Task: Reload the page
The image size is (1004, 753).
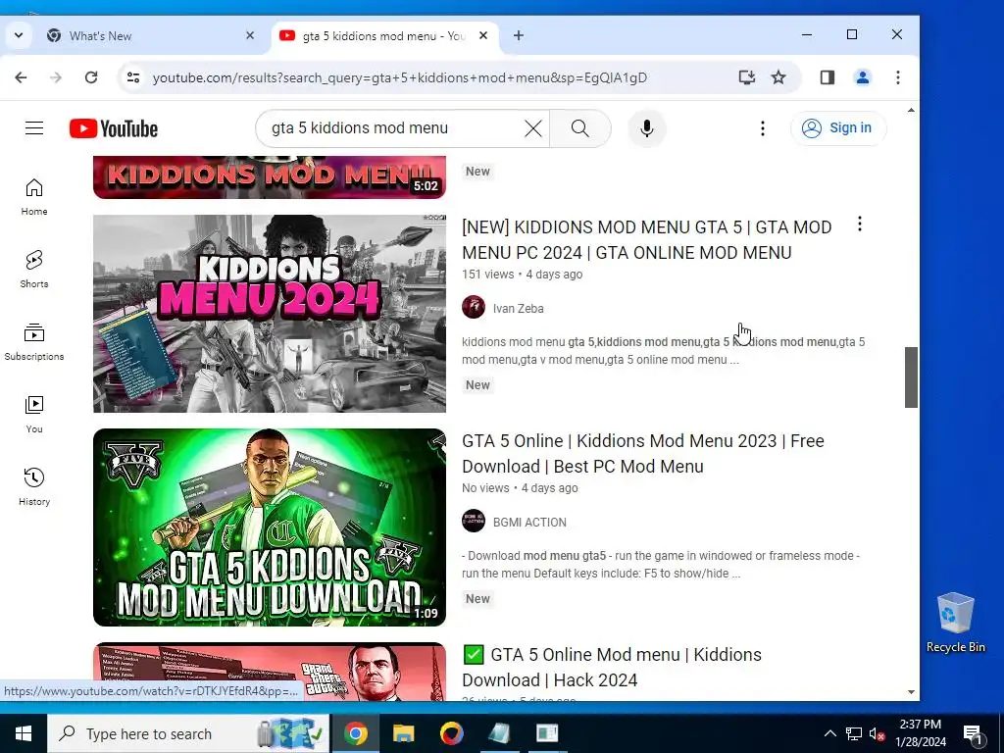Action: pyautogui.click(x=91, y=77)
